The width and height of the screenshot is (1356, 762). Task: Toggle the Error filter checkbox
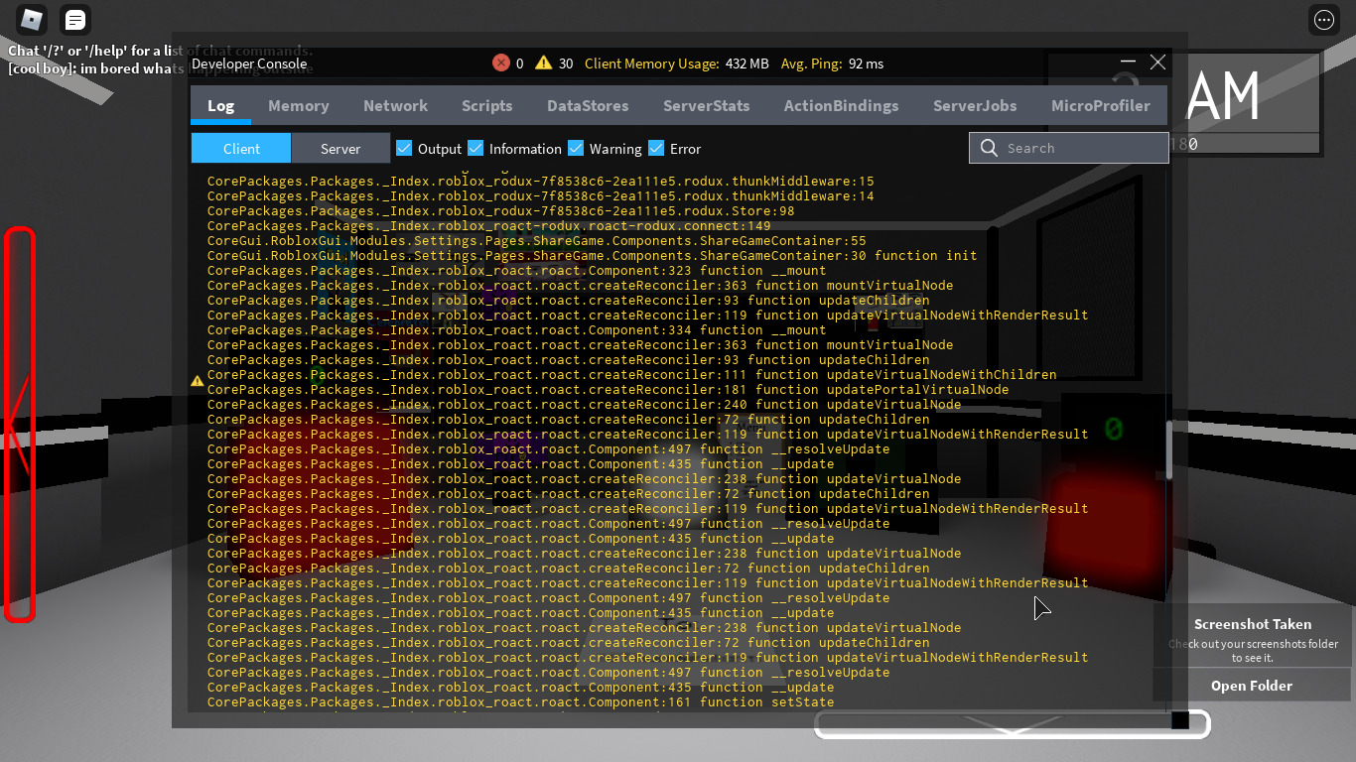656,148
